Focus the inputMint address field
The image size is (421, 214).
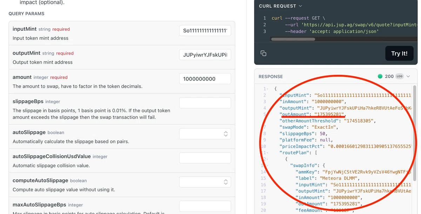(x=205, y=30)
